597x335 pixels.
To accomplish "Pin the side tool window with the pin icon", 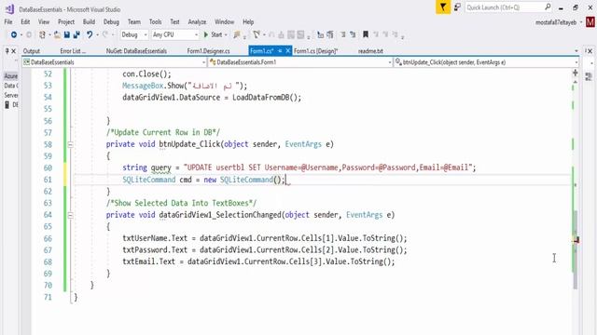I will click(x=7, y=50).
